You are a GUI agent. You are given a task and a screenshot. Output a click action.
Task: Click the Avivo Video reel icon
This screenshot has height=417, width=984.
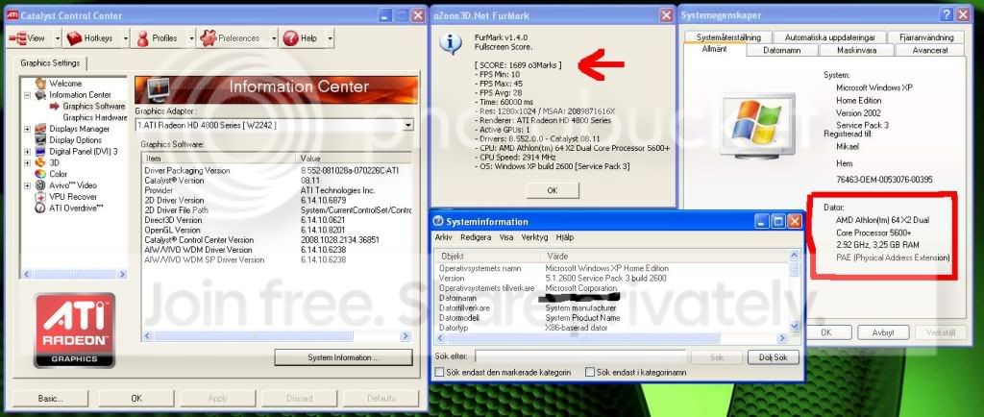[x=40, y=185]
